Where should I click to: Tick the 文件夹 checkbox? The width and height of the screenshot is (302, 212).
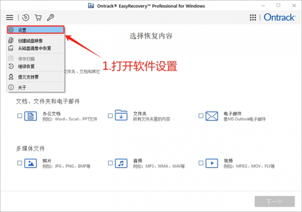(110, 116)
